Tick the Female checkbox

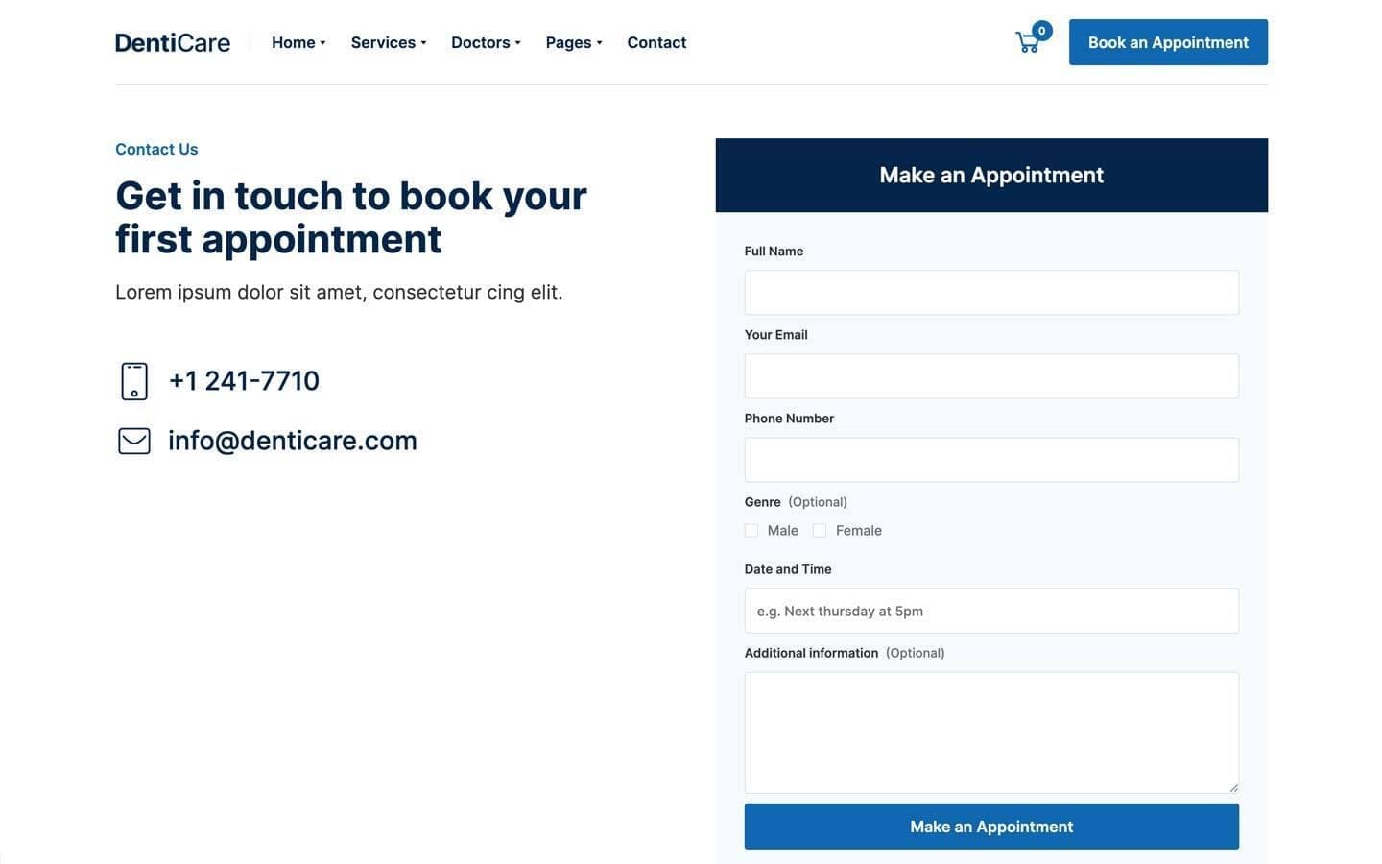820,531
